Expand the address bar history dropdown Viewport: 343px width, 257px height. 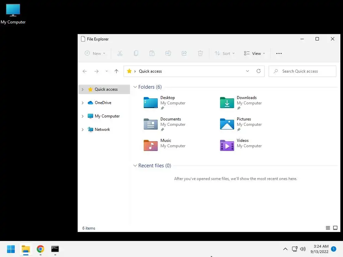coord(248,71)
